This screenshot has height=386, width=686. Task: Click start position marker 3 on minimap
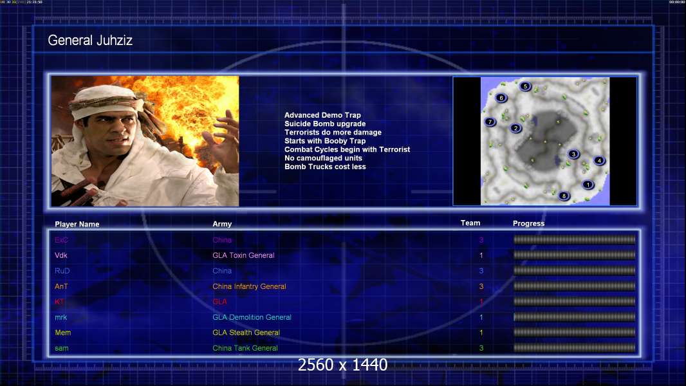coord(573,154)
